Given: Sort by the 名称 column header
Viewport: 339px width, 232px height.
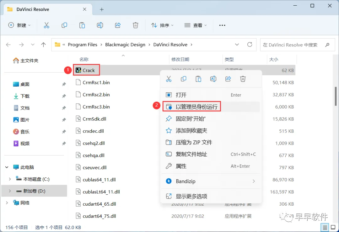Looking at the screenshot, I should point(84,59).
